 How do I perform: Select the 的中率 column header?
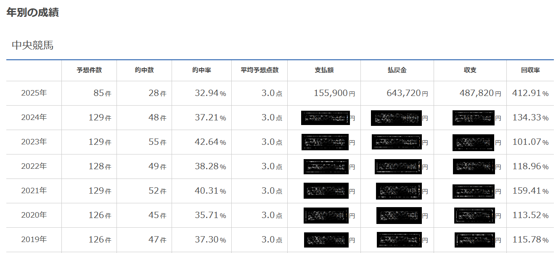click(201, 70)
